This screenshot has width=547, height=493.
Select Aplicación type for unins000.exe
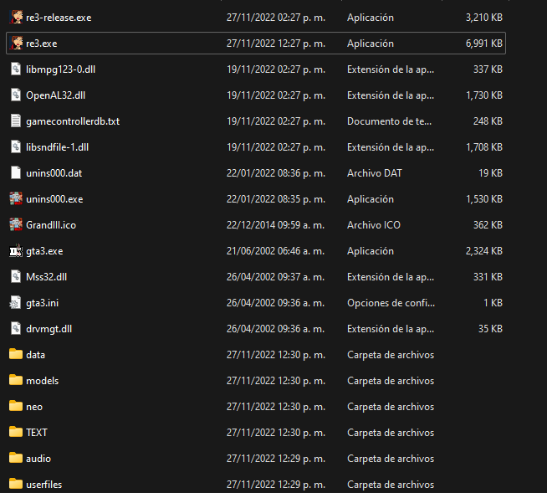click(x=371, y=199)
